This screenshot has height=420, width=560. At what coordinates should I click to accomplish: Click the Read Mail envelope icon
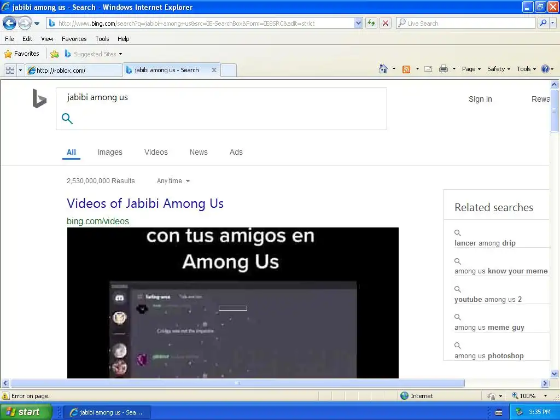(x=428, y=69)
